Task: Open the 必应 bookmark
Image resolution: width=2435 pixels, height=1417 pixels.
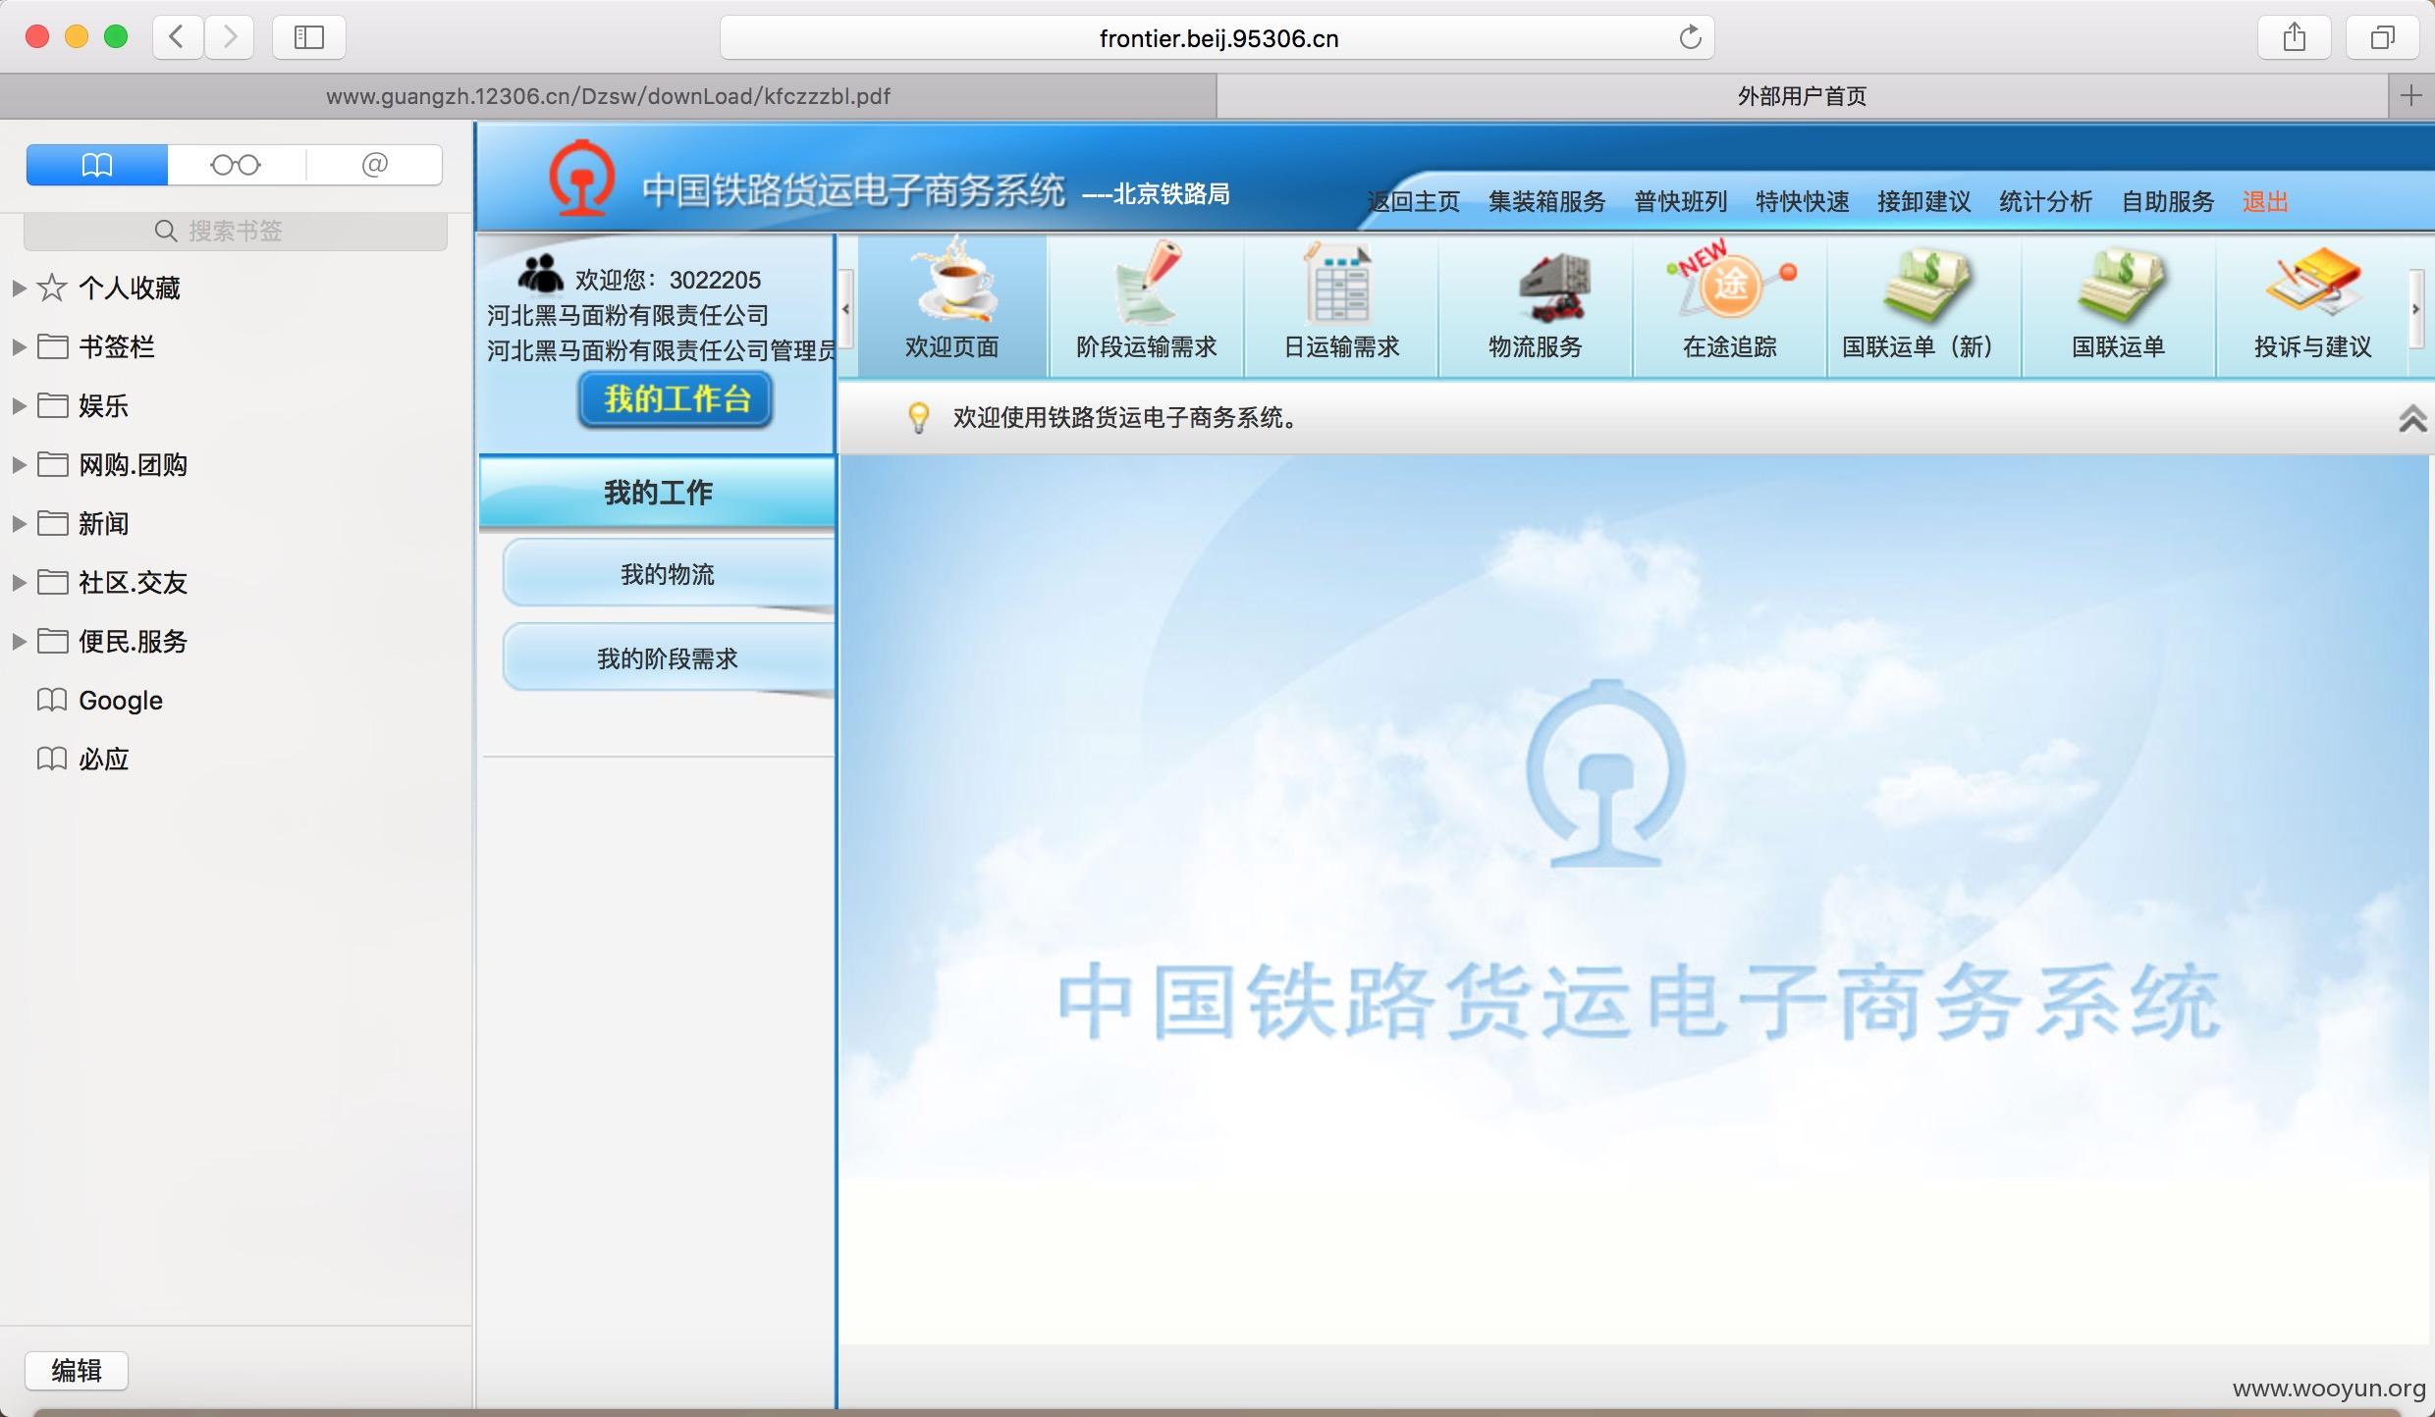Action: pyautogui.click(x=103, y=759)
